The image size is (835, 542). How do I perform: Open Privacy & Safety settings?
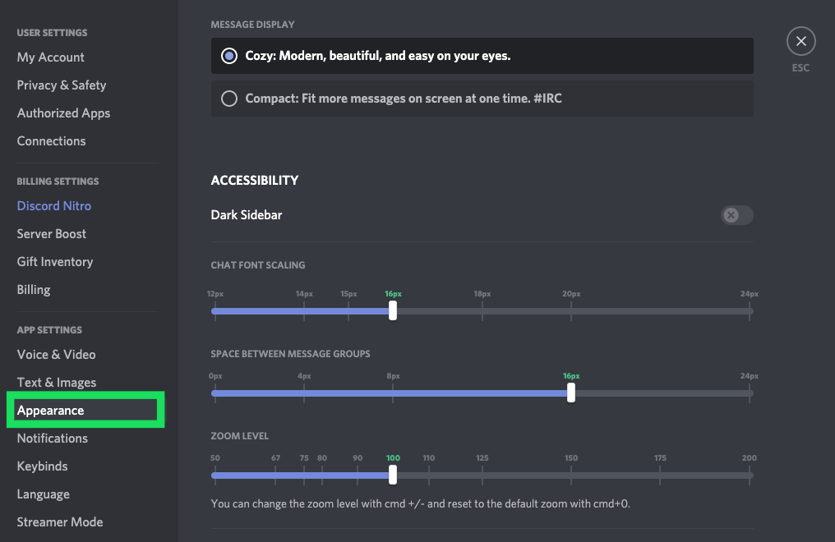(62, 85)
